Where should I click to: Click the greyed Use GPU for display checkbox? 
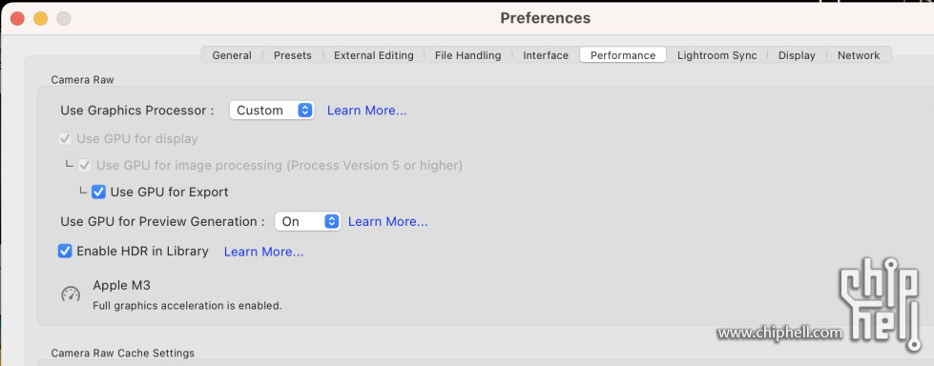[65, 138]
